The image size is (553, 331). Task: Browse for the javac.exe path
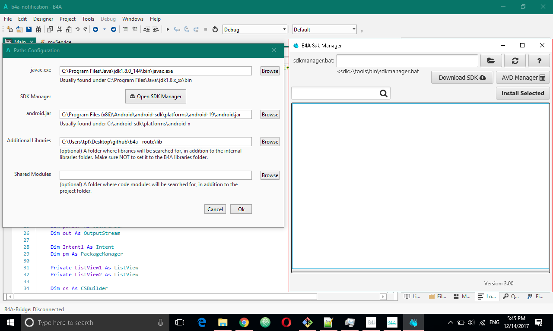point(270,71)
